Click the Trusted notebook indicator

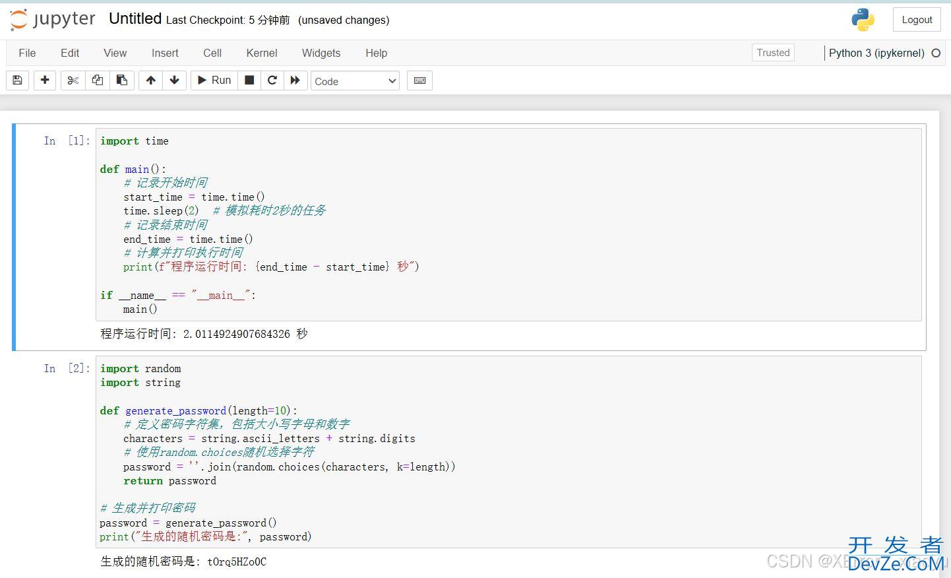coord(773,53)
